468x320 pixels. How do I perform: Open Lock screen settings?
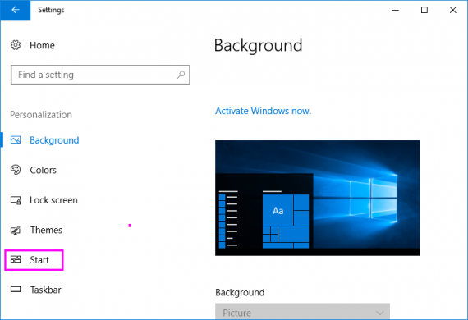(53, 200)
